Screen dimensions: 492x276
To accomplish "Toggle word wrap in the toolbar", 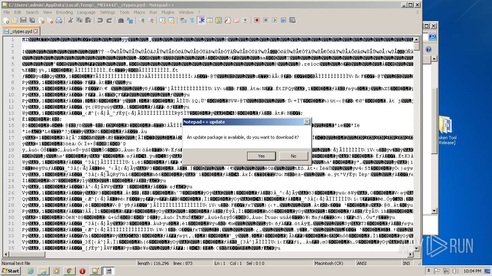I will [183, 20].
